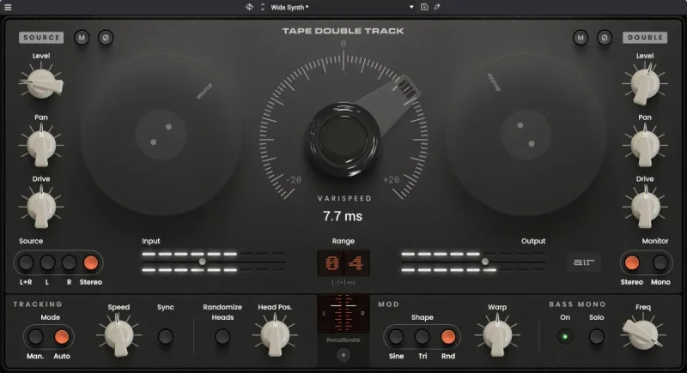Click the 7.7 ms varispeed value
The height and width of the screenshot is (373, 687).
[x=343, y=216]
